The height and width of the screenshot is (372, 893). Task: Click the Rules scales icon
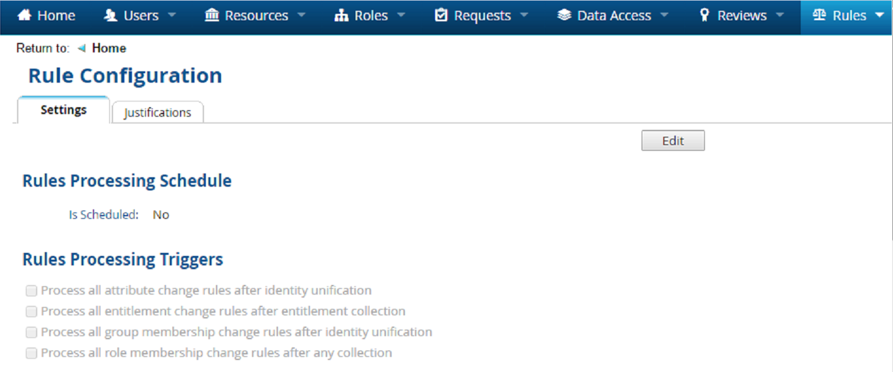click(x=819, y=16)
